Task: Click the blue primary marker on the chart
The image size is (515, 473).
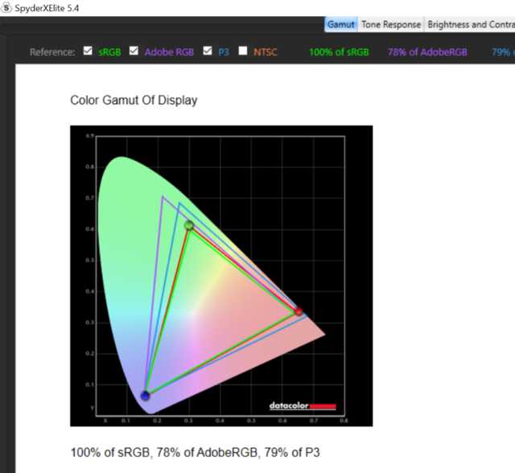Action: 146,395
